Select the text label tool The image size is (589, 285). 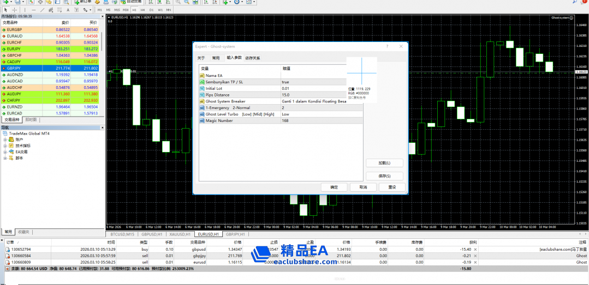[68, 10]
